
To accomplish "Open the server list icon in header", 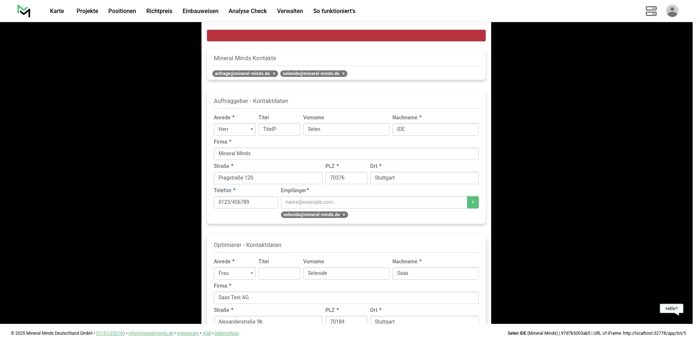I will pos(651,11).
